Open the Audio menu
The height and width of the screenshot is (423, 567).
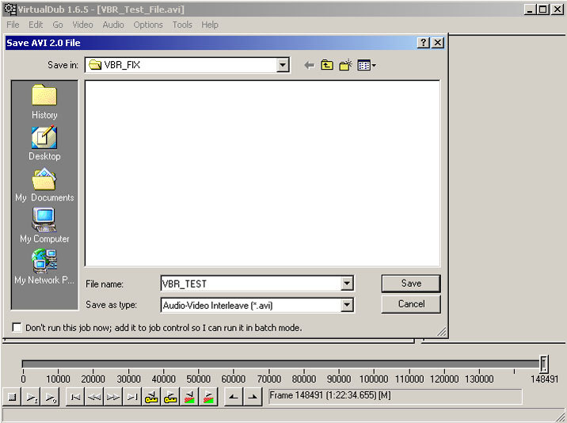pos(113,25)
